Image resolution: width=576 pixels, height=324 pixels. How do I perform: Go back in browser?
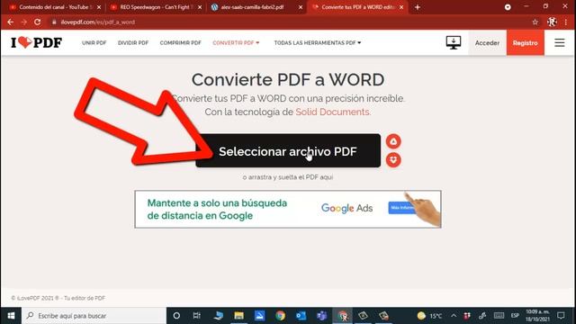pos(10,22)
